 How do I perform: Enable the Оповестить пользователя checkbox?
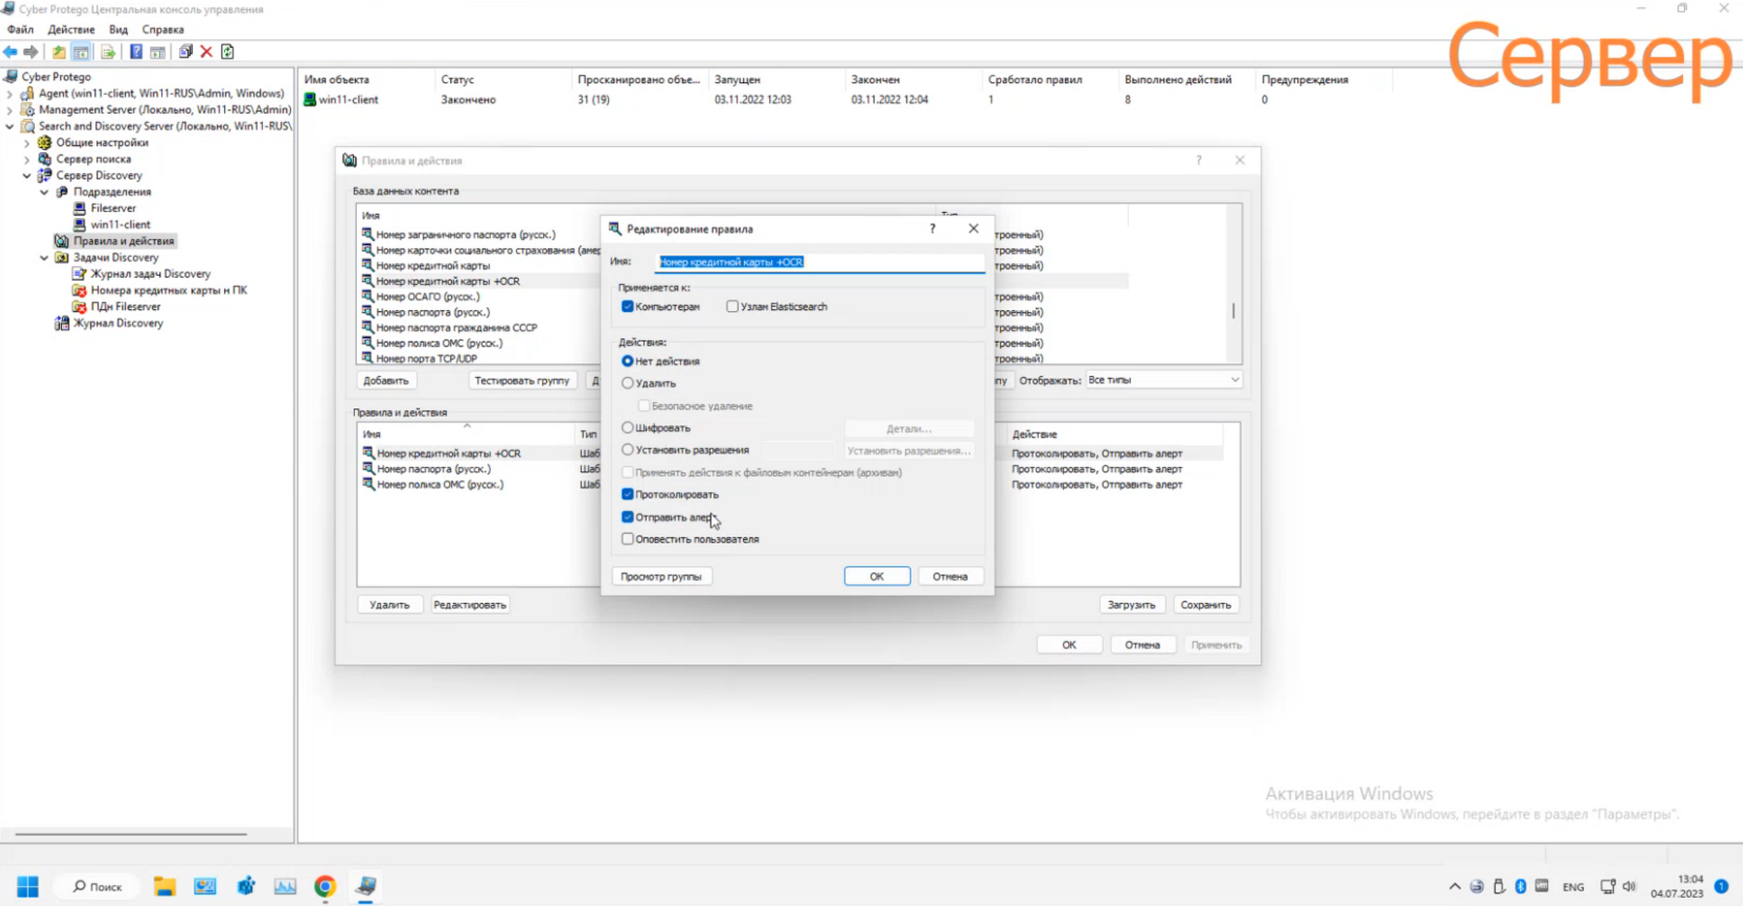click(x=627, y=539)
